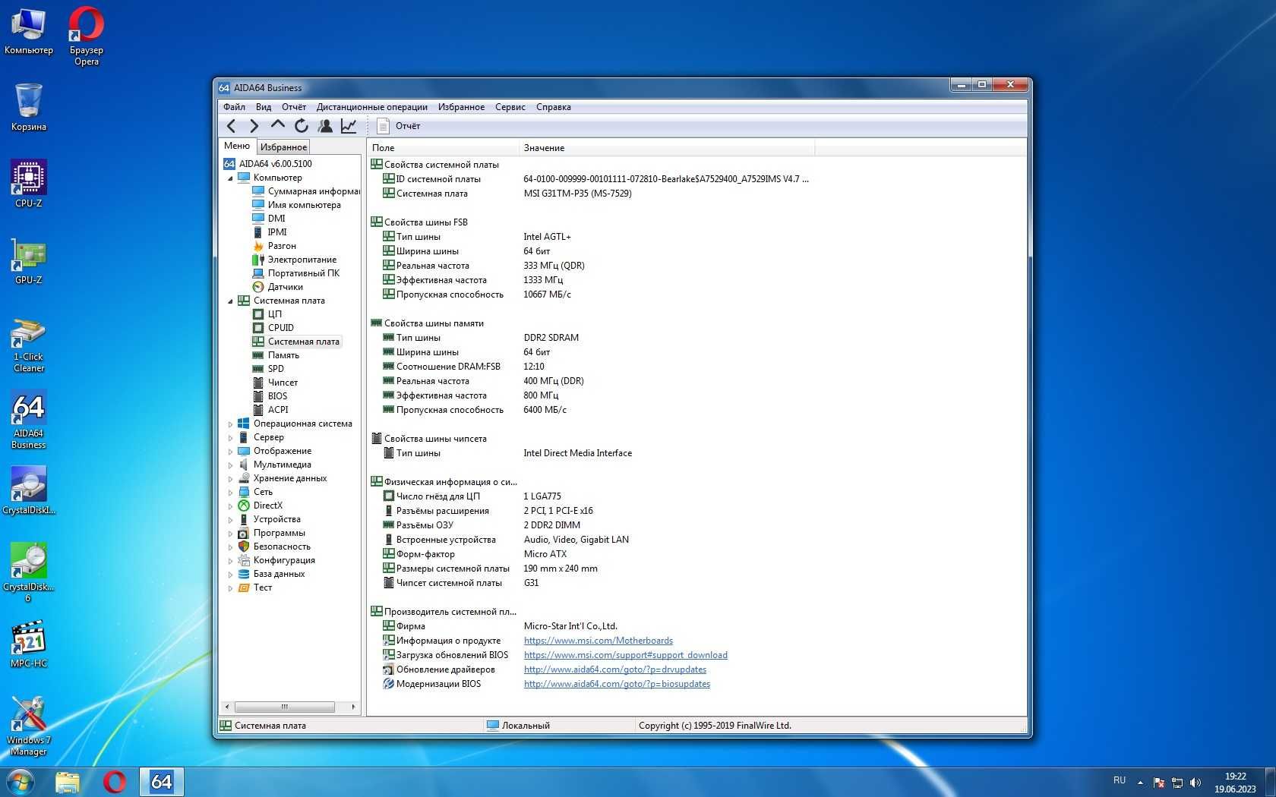Select the DMI tree item
The height and width of the screenshot is (797, 1276).
coord(276,219)
